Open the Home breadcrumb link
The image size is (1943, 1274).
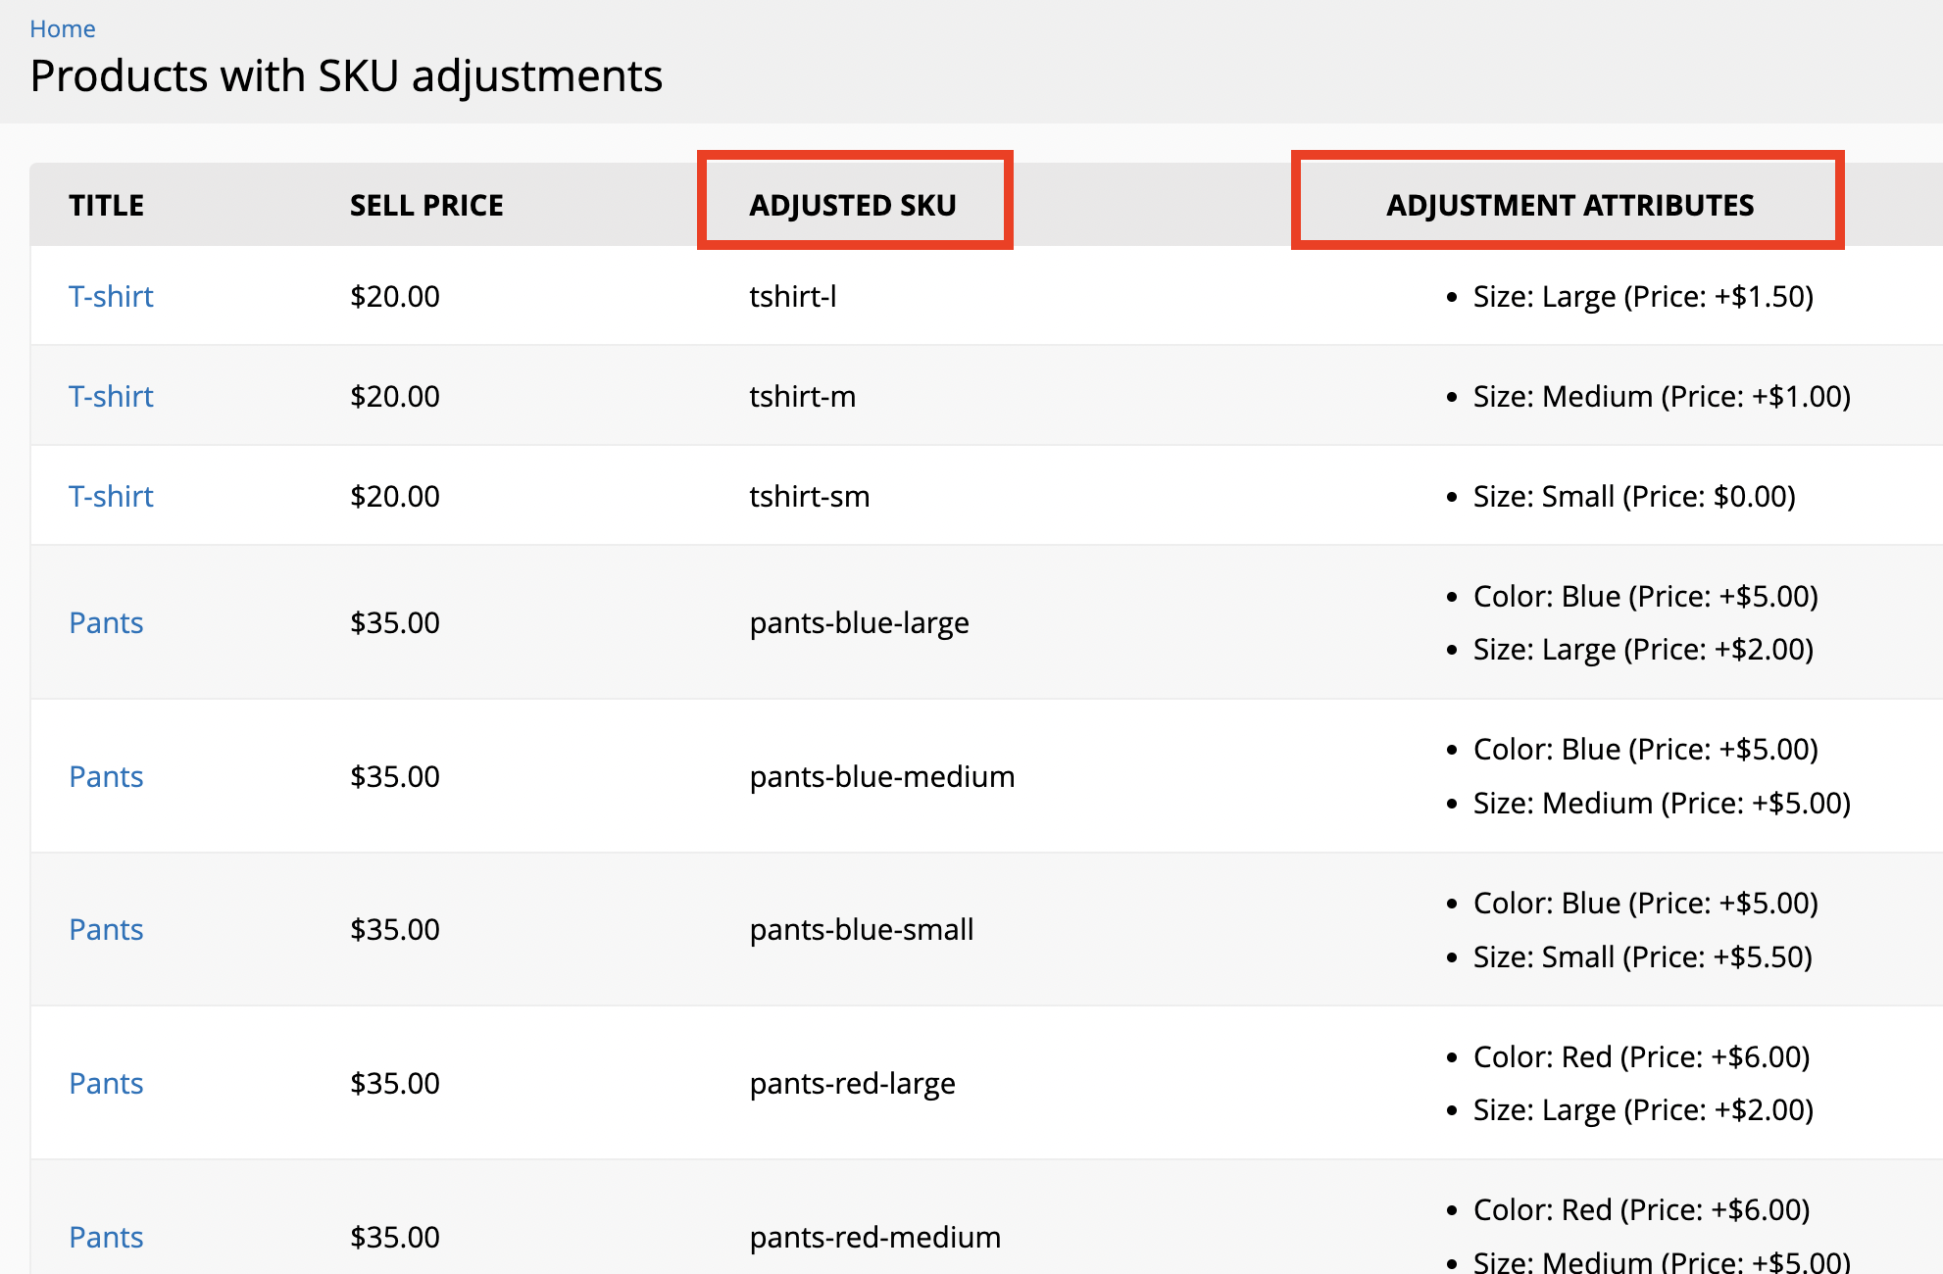click(x=63, y=29)
